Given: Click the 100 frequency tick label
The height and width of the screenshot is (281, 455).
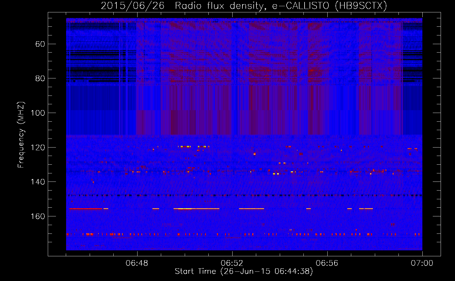Looking at the screenshot, I should pyautogui.click(x=38, y=113).
